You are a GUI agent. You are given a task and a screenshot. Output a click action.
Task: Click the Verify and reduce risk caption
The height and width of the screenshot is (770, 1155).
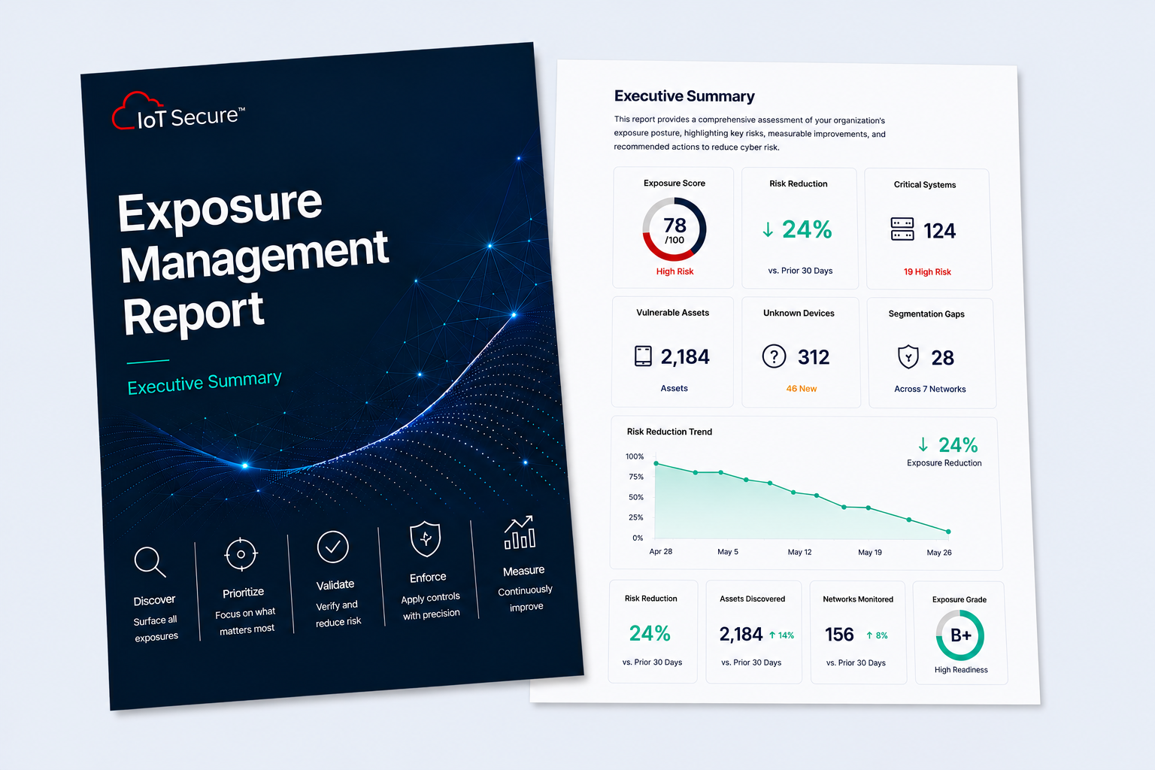point(338,614)
